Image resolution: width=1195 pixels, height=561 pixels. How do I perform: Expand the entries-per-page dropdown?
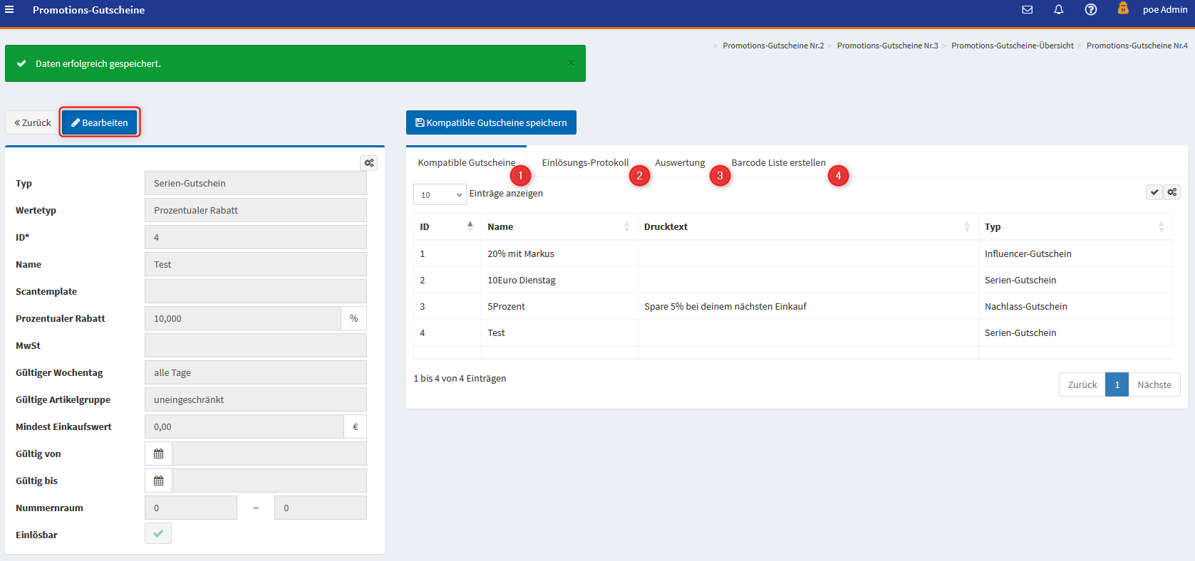(440, 194)
